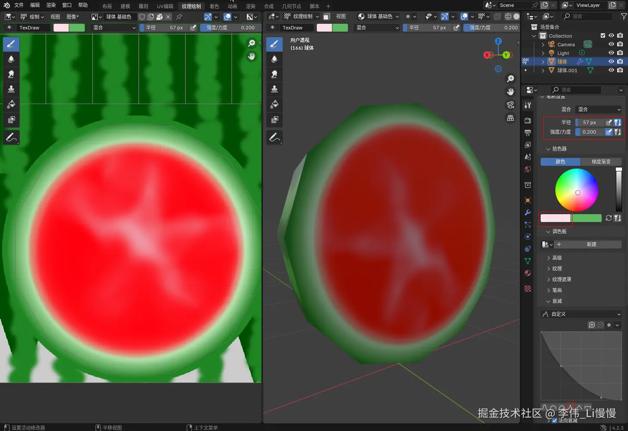Switch perspective/orthographic grid icon in viewport
The image size is (628, 431).
(510, 118)
